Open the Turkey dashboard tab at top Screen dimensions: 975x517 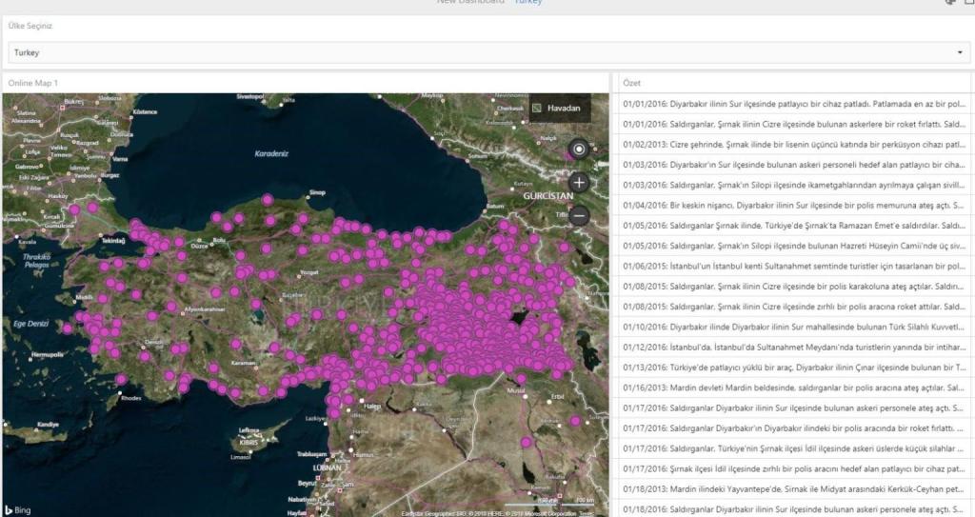pyautogui.click(x=528, y=3)
